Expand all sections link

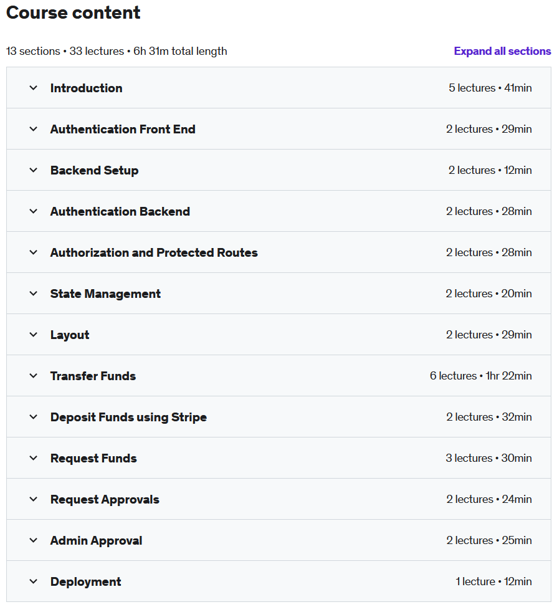click(x=502, y=51)
